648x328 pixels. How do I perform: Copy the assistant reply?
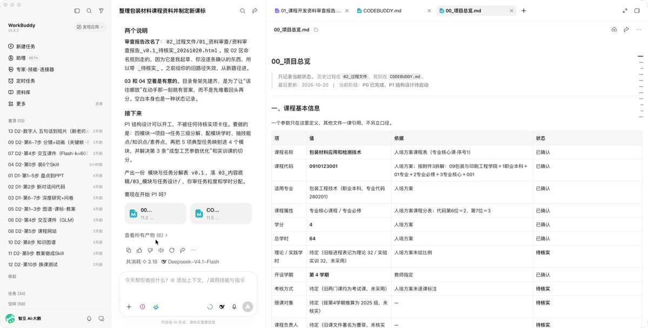pyautogui.click(x=129, y=250)
